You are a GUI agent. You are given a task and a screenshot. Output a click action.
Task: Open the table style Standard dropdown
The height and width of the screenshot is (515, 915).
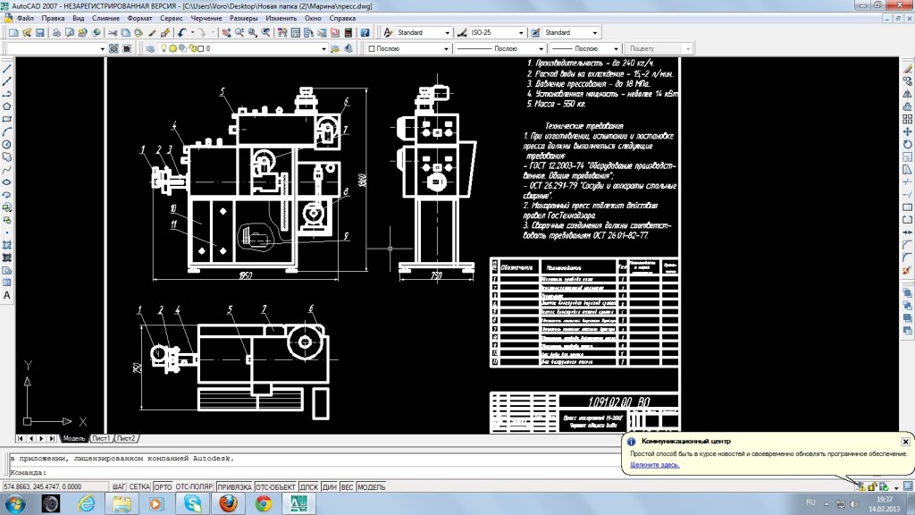tap(595, 33)
